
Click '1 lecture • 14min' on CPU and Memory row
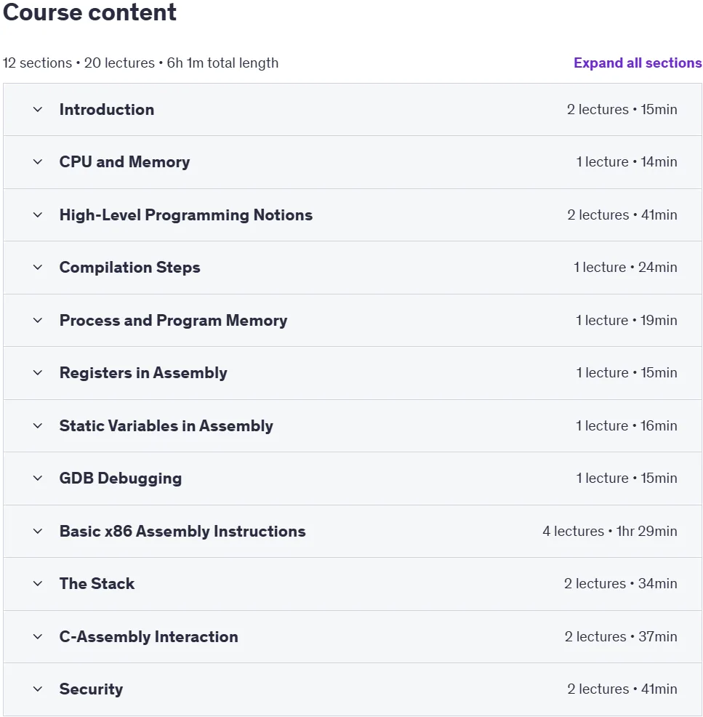[626, 162]
